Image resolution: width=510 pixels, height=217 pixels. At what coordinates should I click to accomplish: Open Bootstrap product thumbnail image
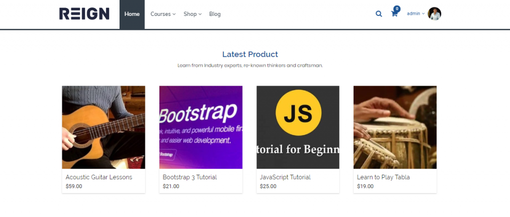coord(201,127)
